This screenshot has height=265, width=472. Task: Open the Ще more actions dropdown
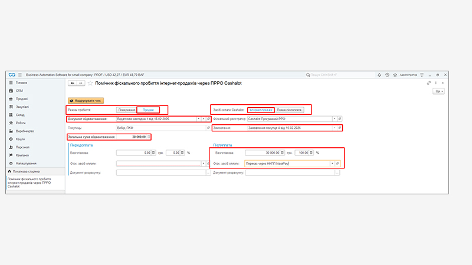439,92
